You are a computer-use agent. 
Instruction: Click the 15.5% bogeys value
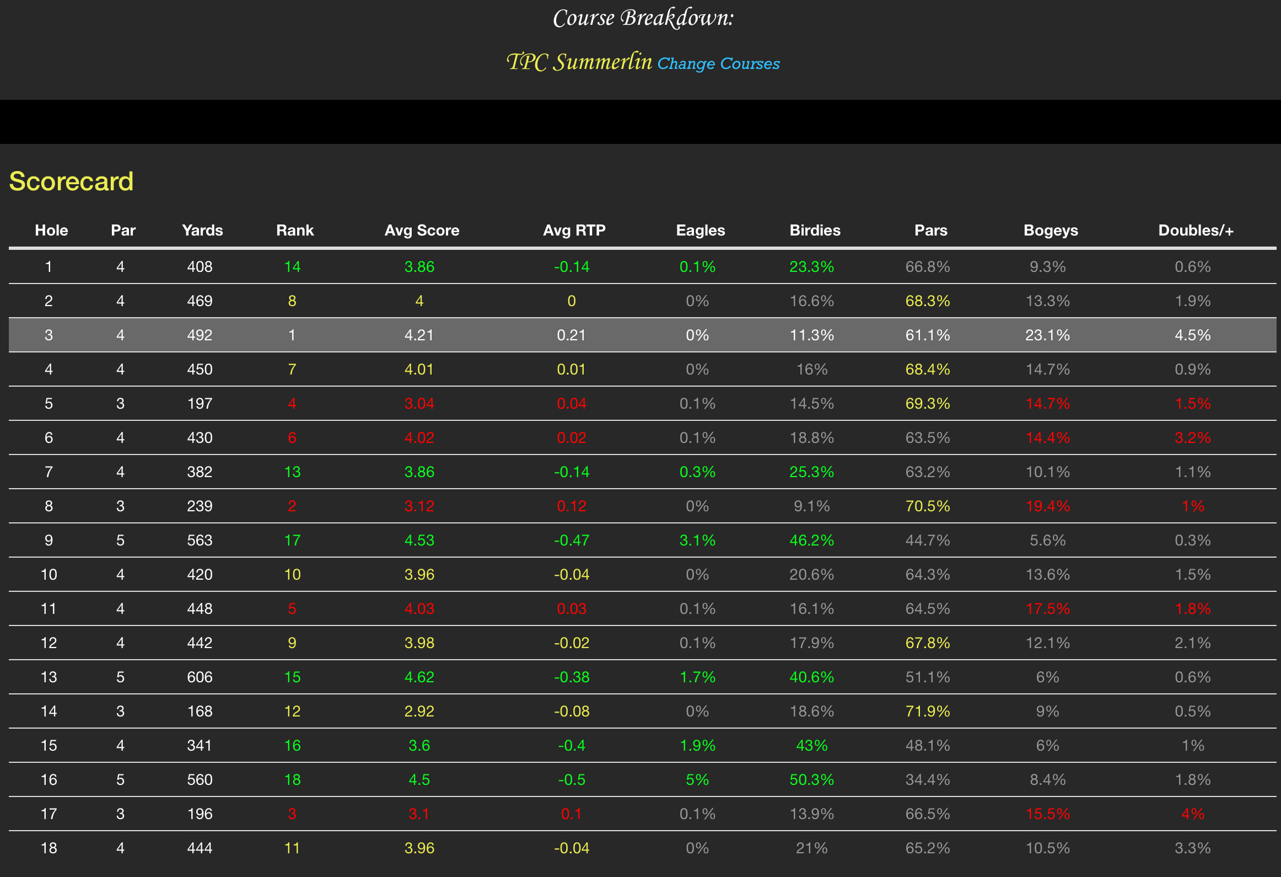[1047, 814]
